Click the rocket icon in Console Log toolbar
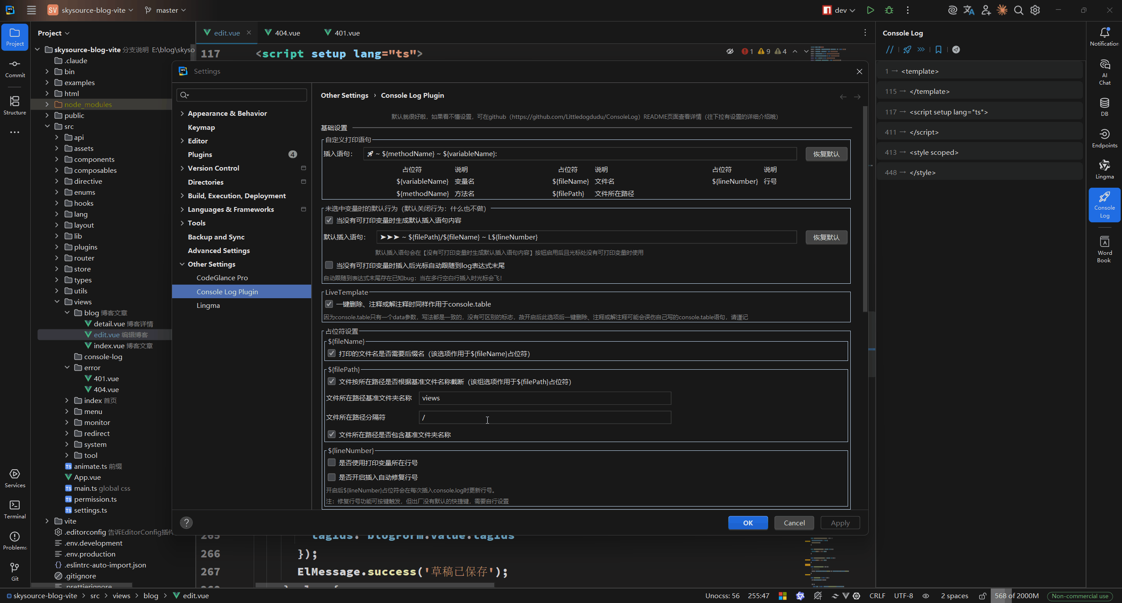The image size is (1122, 603). click(907, 50)
